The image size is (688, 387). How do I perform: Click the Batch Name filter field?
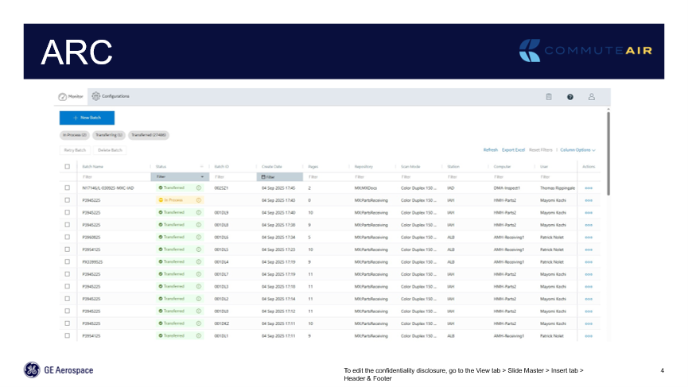point(111,176)
